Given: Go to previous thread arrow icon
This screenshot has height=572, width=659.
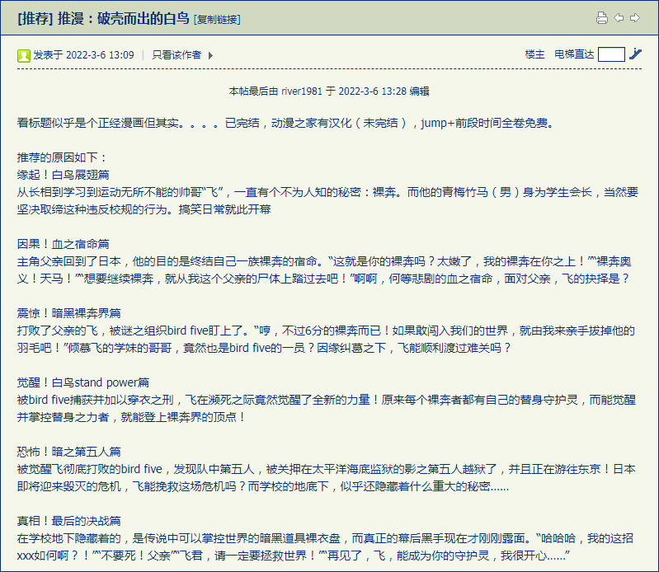Looking at the screenshot, I should 619,17.
